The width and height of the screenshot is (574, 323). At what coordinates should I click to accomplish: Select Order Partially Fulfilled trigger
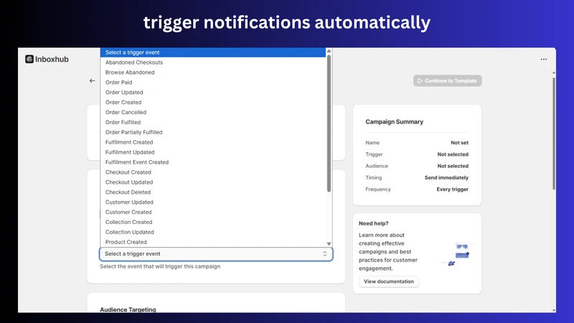[213, 132]
